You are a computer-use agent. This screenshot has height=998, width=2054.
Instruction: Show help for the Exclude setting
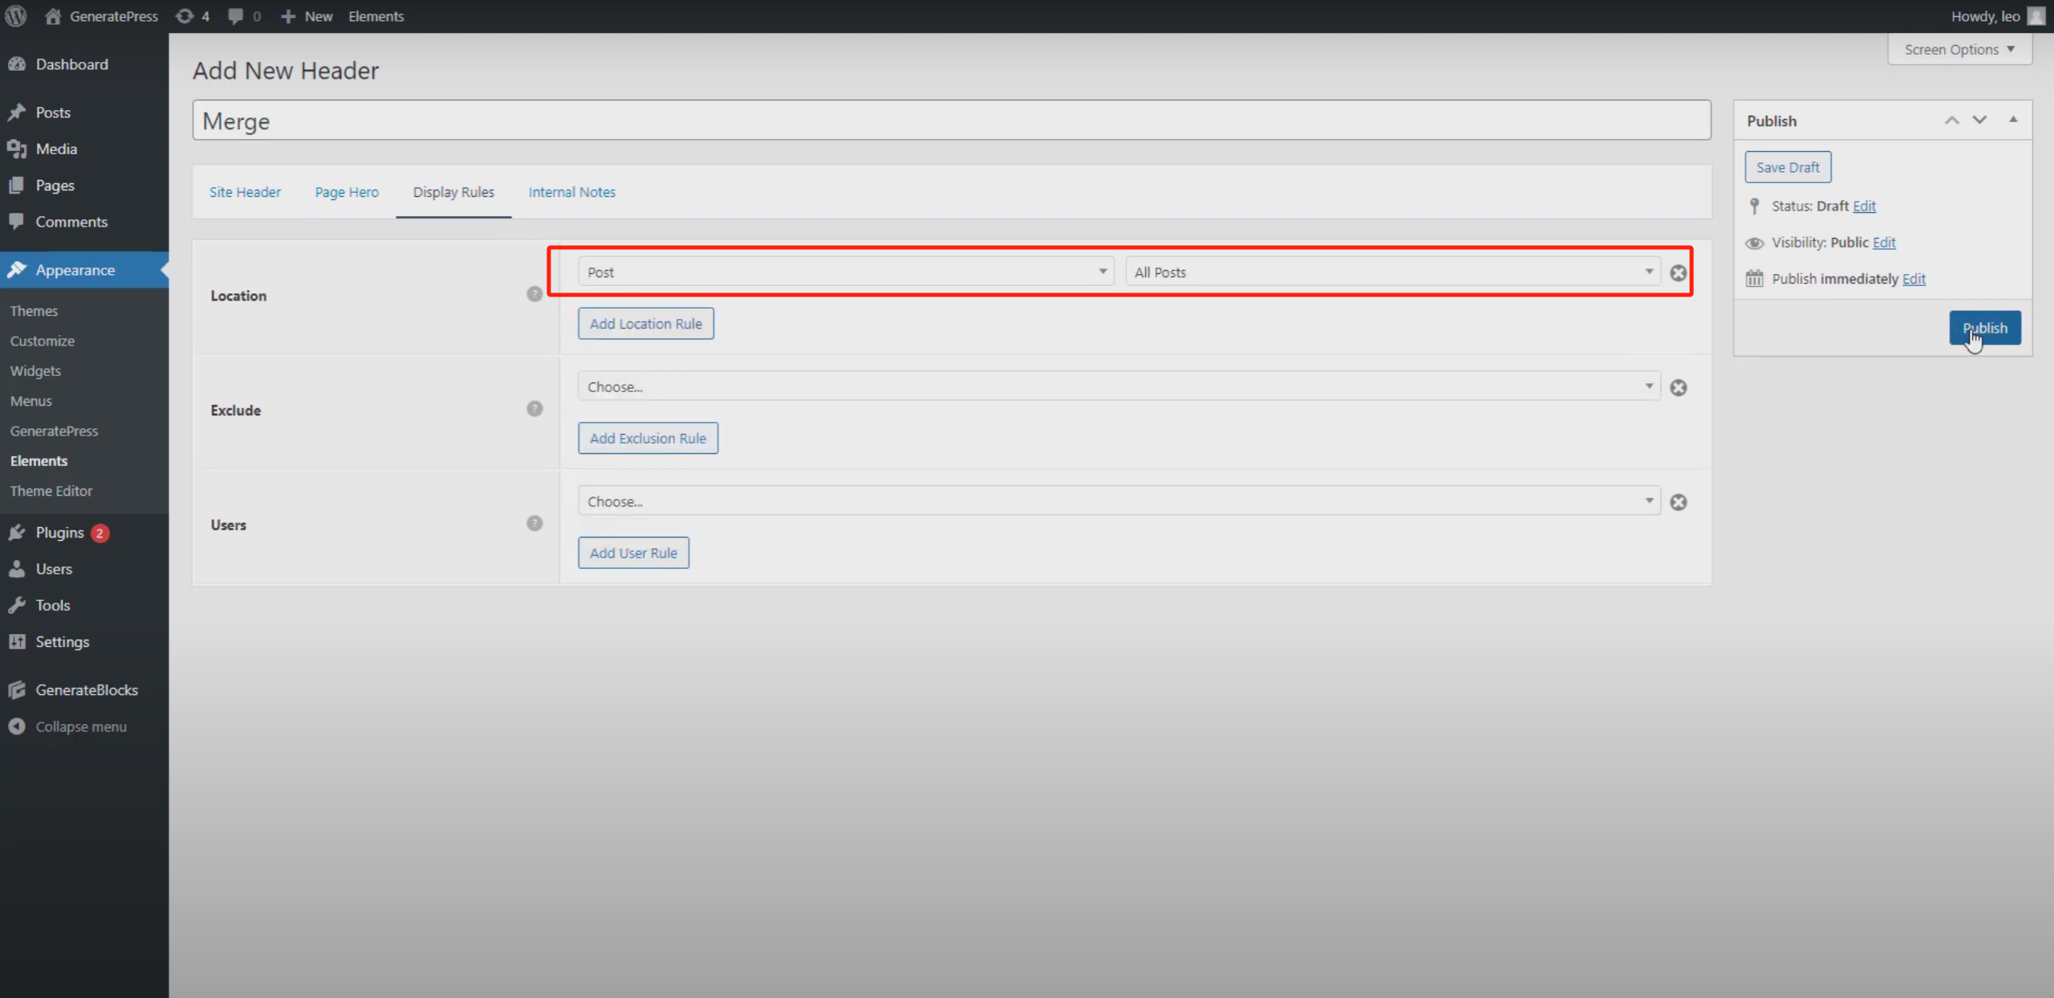pyautogui.click(x=534, y=409)
